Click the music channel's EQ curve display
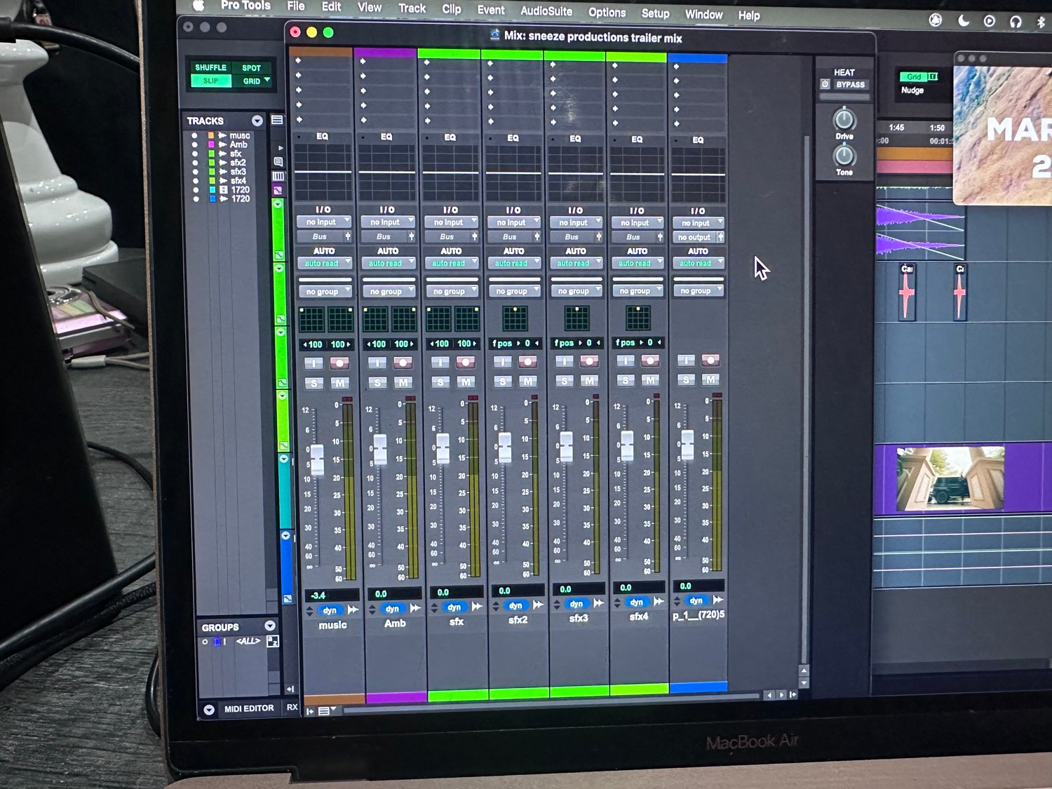 tap(323, 172)
